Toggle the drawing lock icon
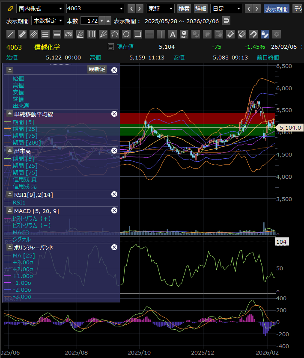The image size is (304, 358). tap(265, 34)
